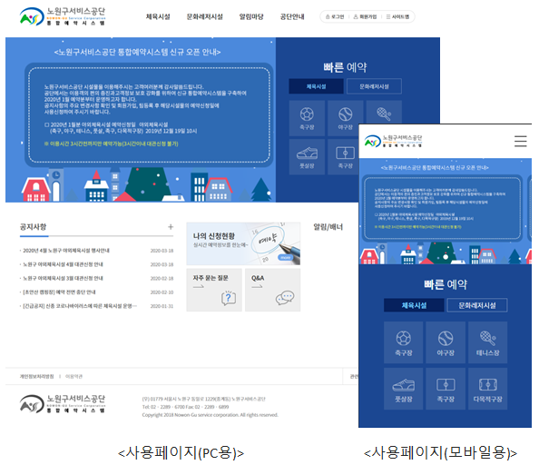
Task: Select the 테니스장 tennis racket icon in mobile view
Action: pos(488,342)
